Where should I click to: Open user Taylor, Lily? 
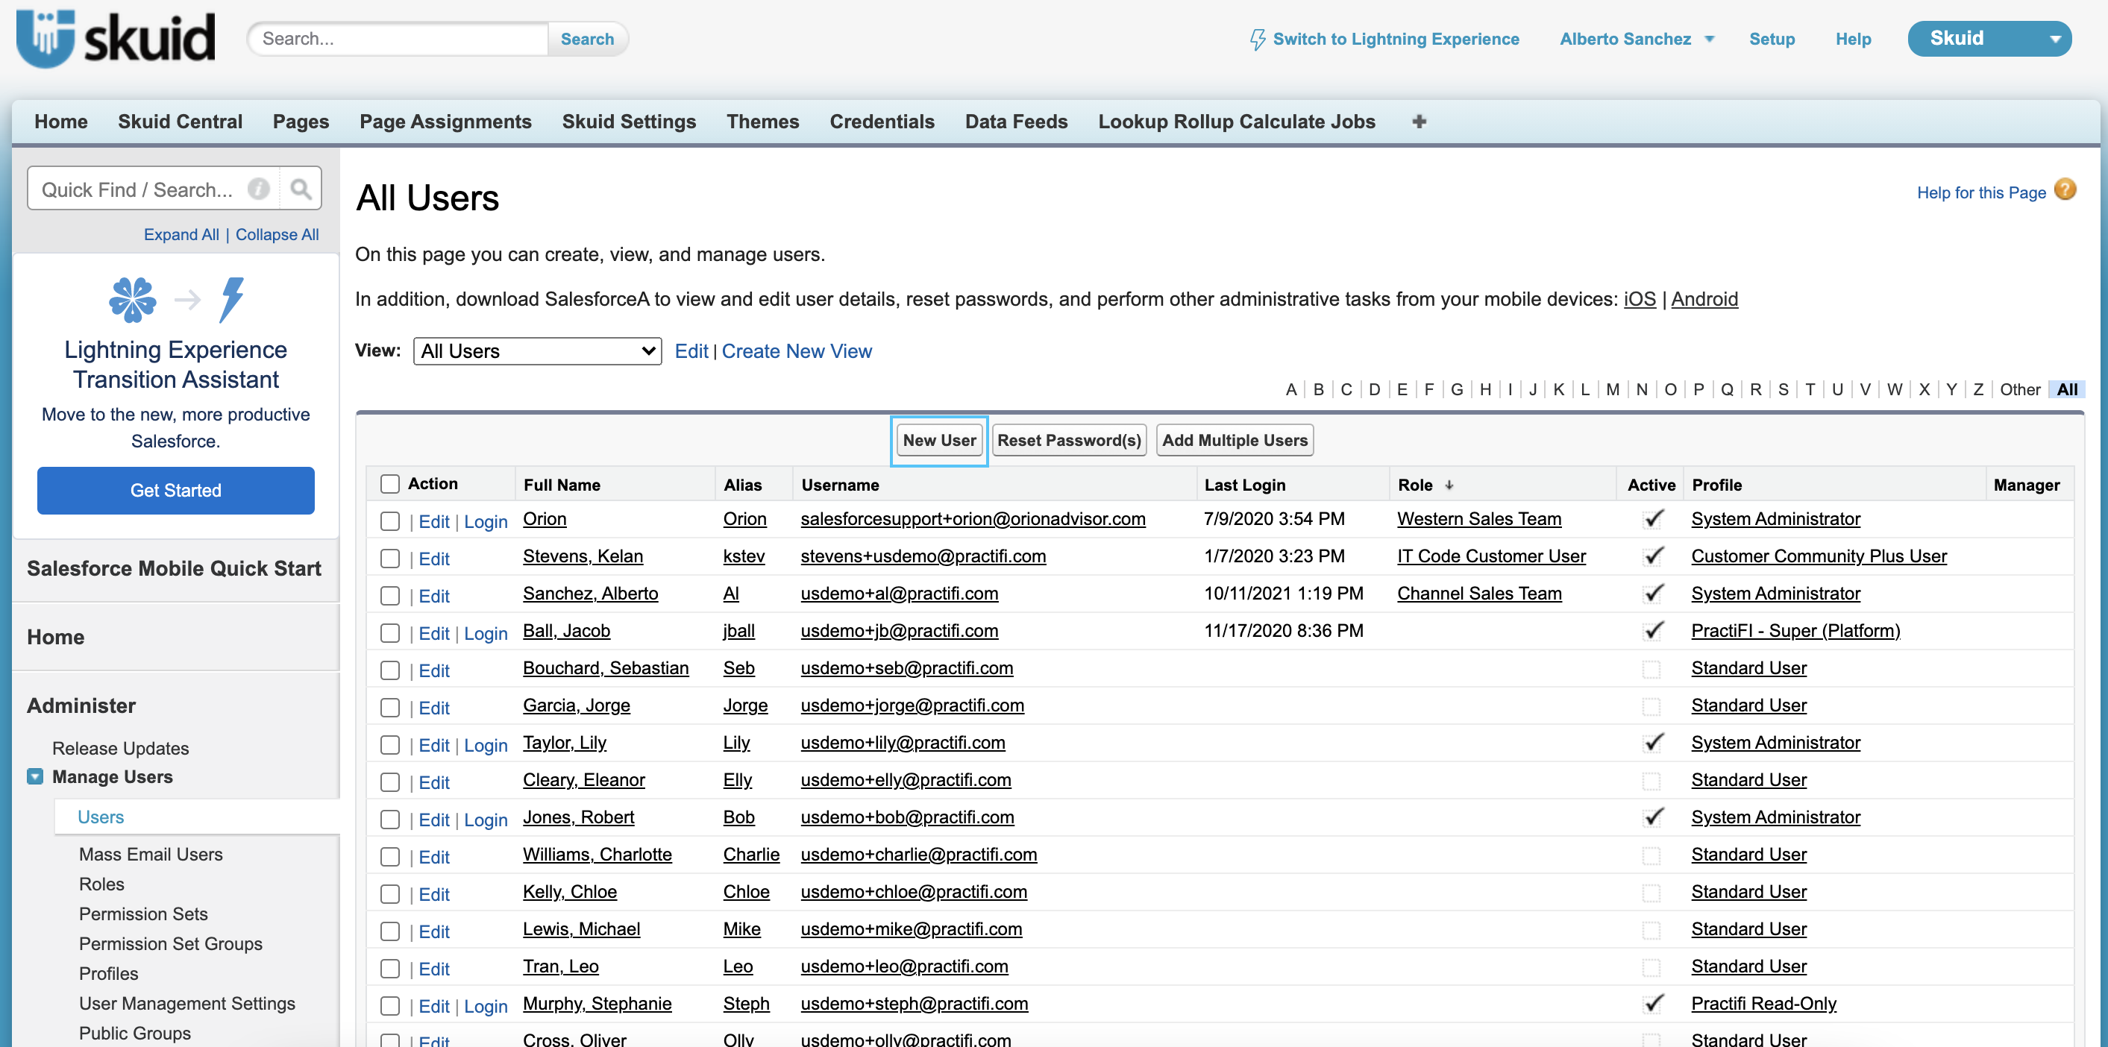tap(565, 742)
